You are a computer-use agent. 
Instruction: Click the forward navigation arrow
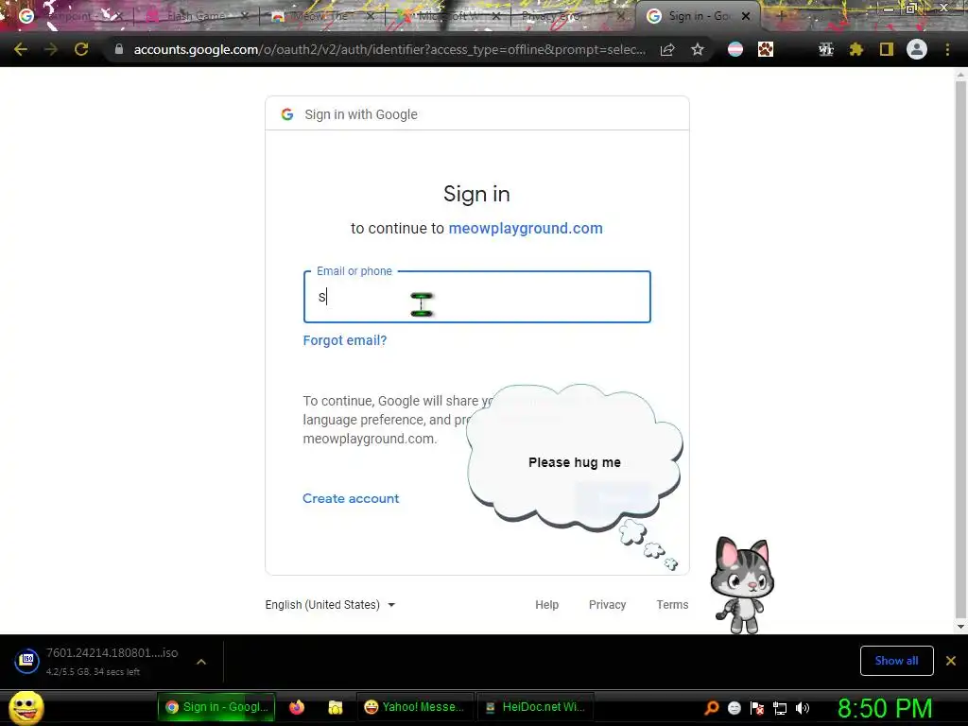tap(51, 49)
